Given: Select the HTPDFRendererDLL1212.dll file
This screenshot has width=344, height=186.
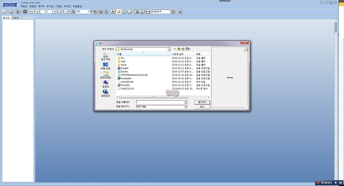Looking at the screenshot, I should pyautogui.click(x=132, y=75).
